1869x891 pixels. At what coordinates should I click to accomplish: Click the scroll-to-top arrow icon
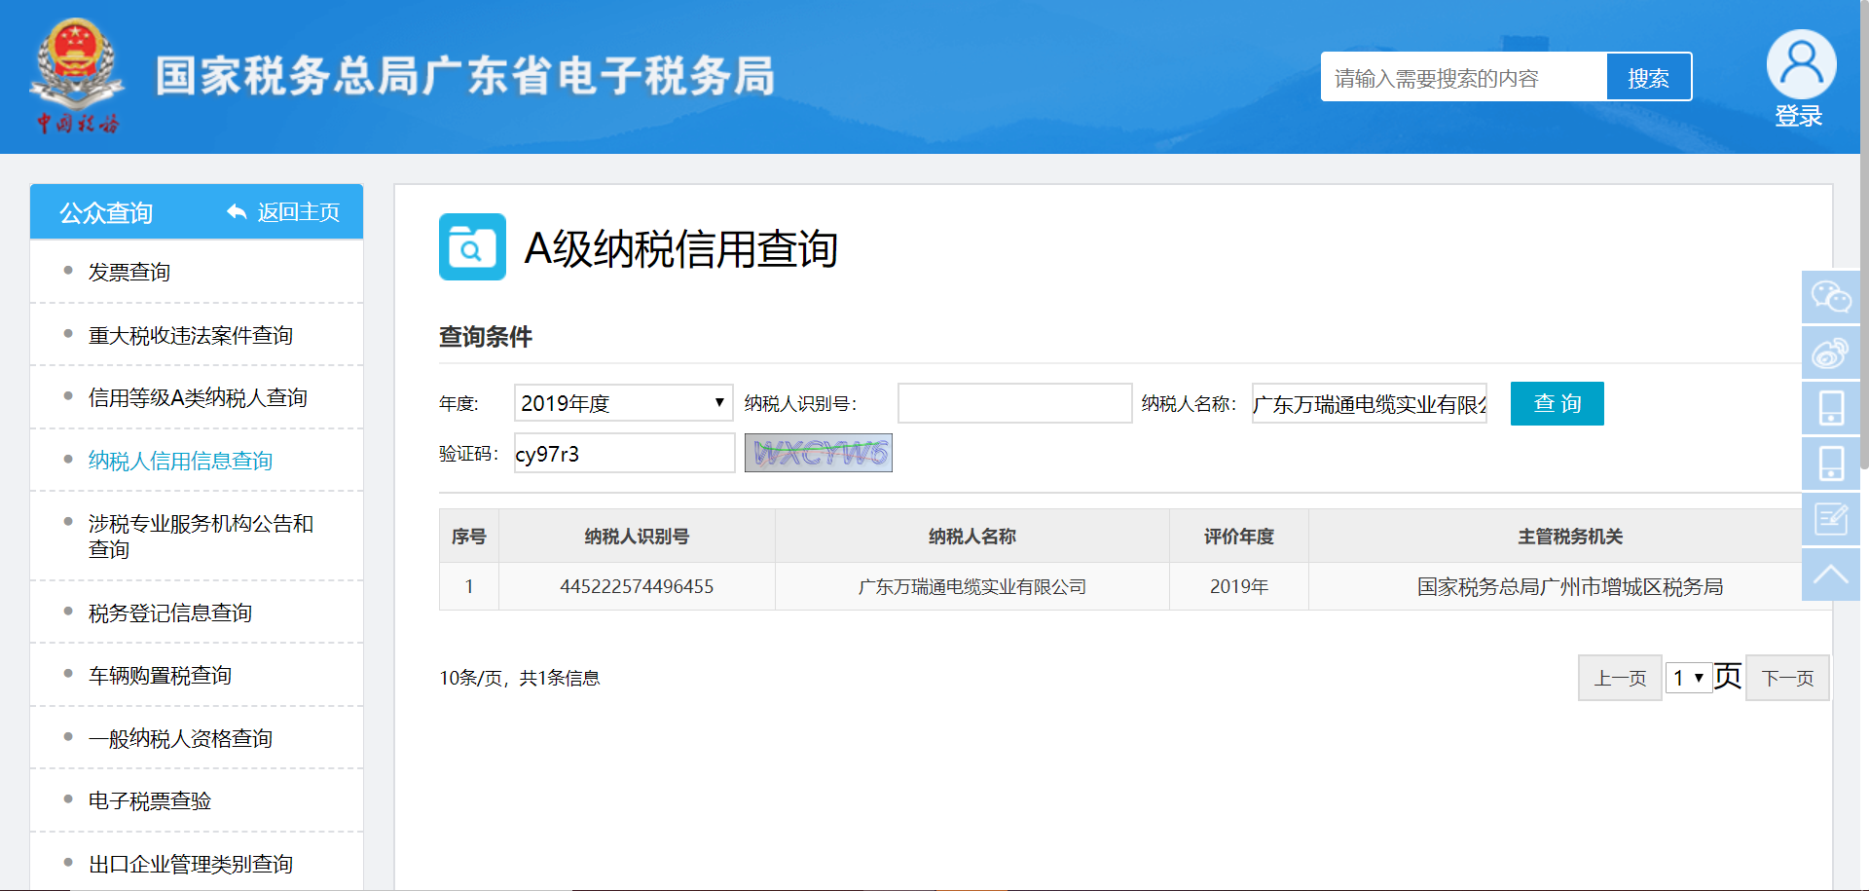click(1830, 575)
